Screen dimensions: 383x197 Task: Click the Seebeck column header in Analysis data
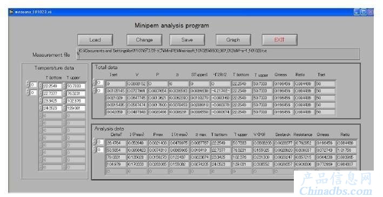[x=283, y=134]
